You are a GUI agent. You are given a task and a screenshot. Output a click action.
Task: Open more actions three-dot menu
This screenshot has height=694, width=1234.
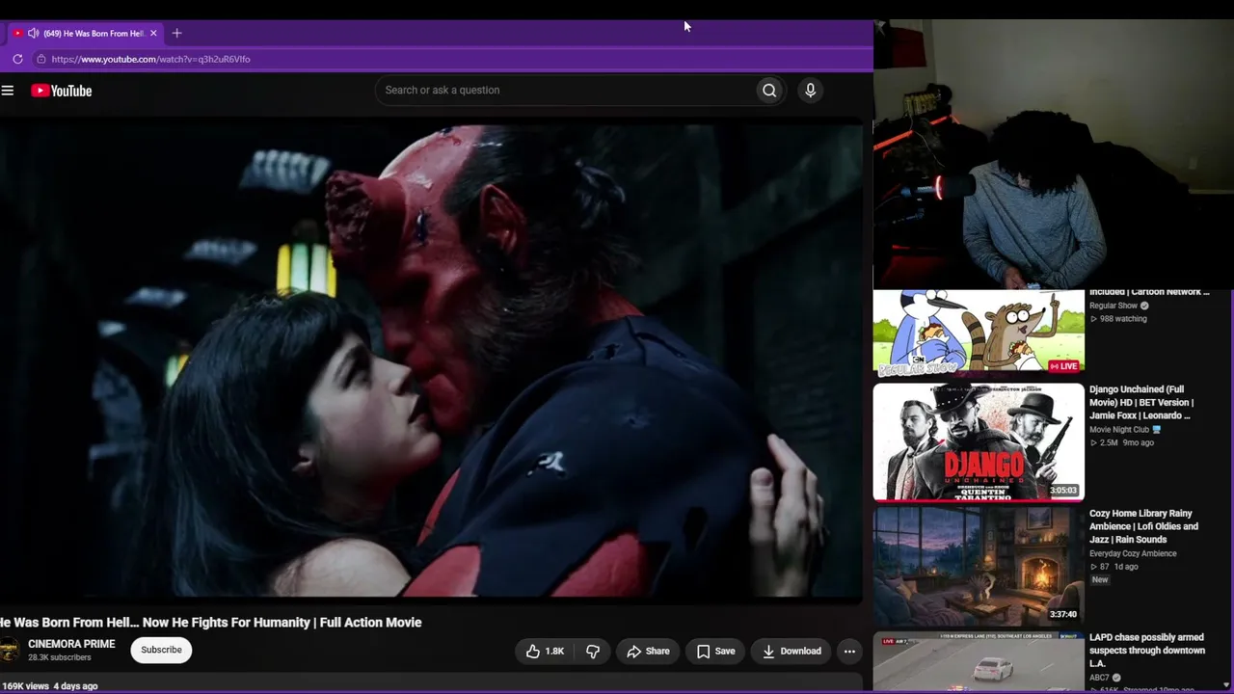tap(849, 652)
